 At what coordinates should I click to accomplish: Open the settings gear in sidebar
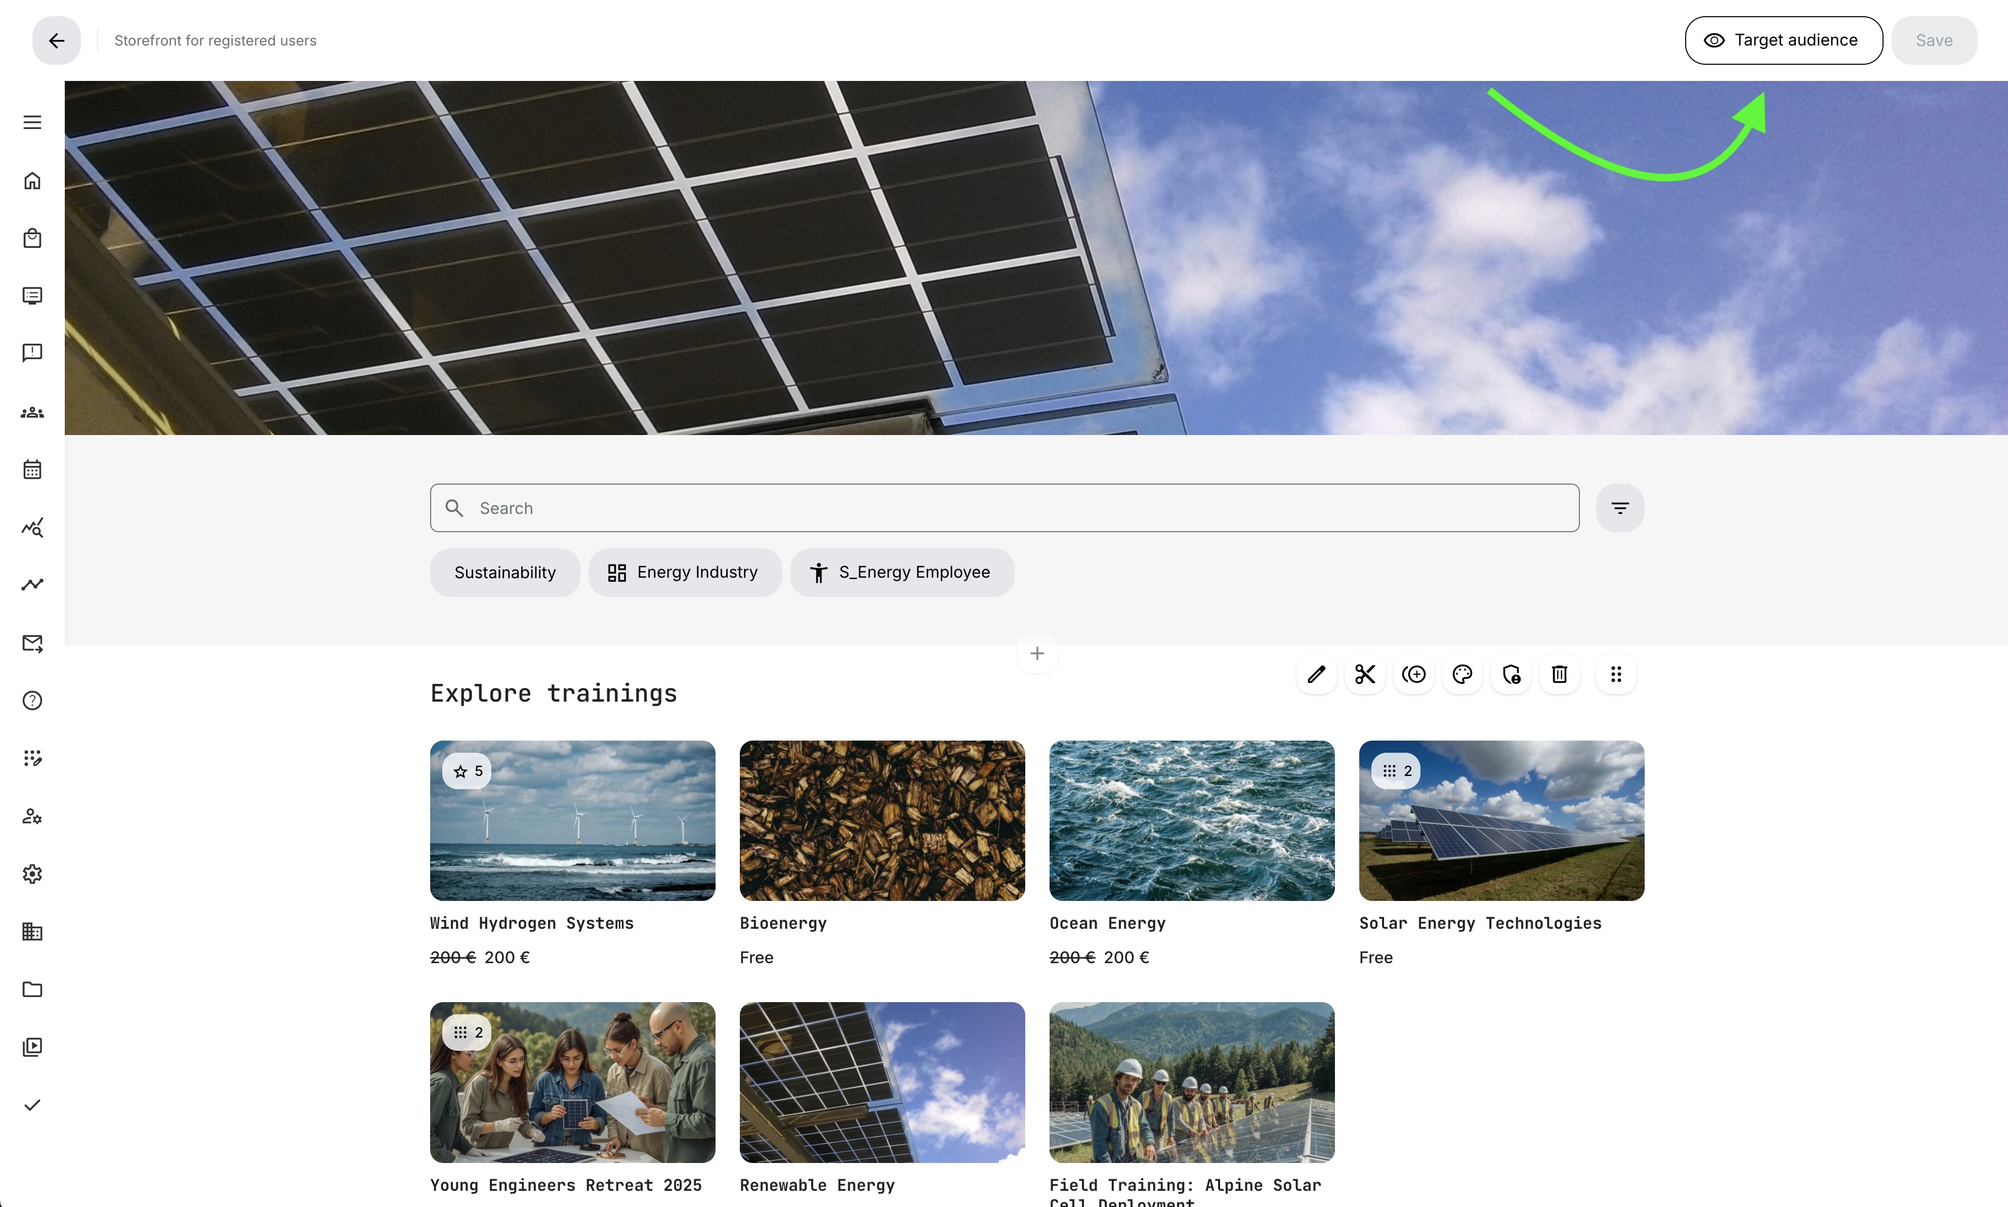[x=32, y=874]
